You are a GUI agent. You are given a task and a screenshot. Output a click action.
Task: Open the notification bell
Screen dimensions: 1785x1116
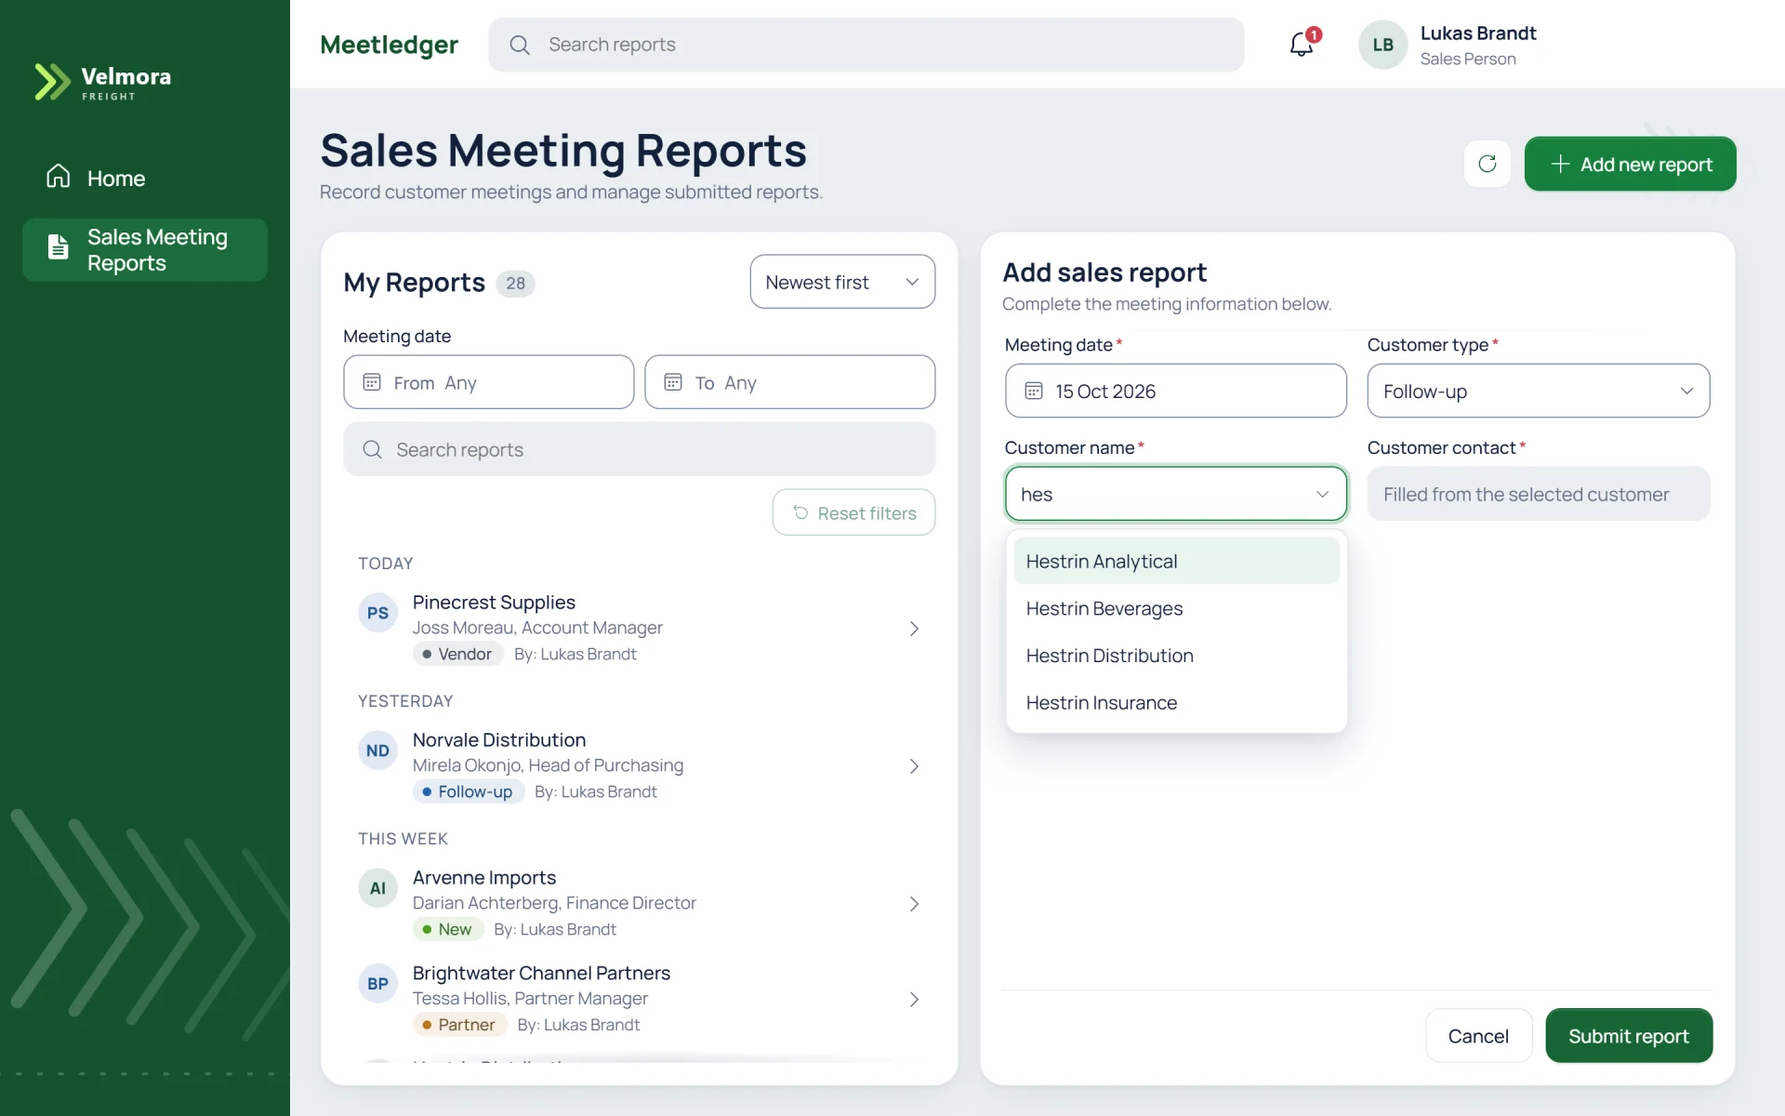point(1302,44)
